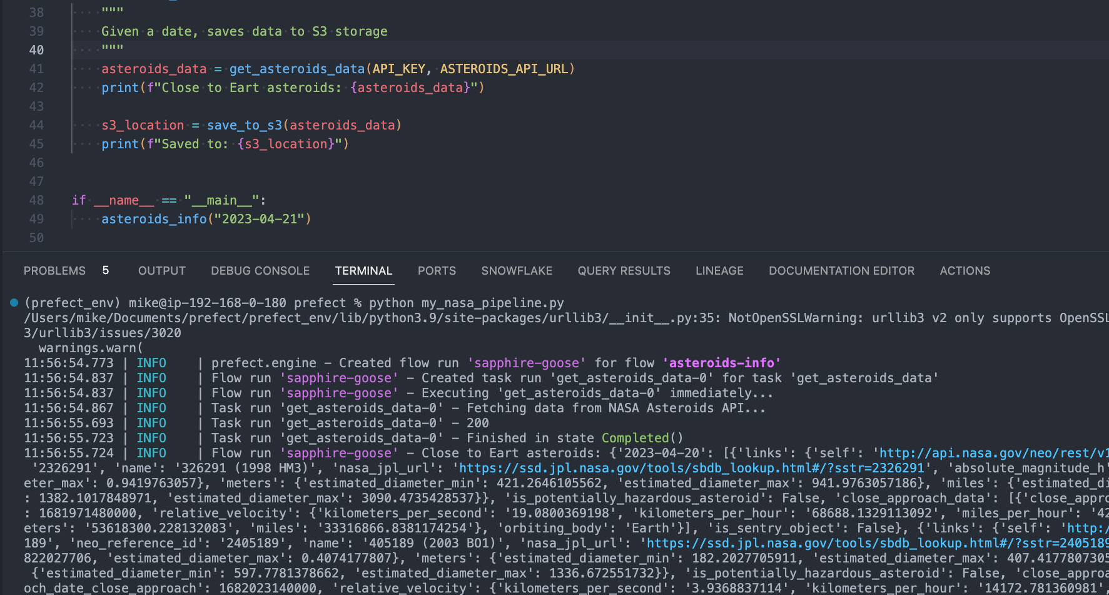Click the "__main__" string in the editor
1109x595 pixels.
pyautogui.click(x=222, y=200)
